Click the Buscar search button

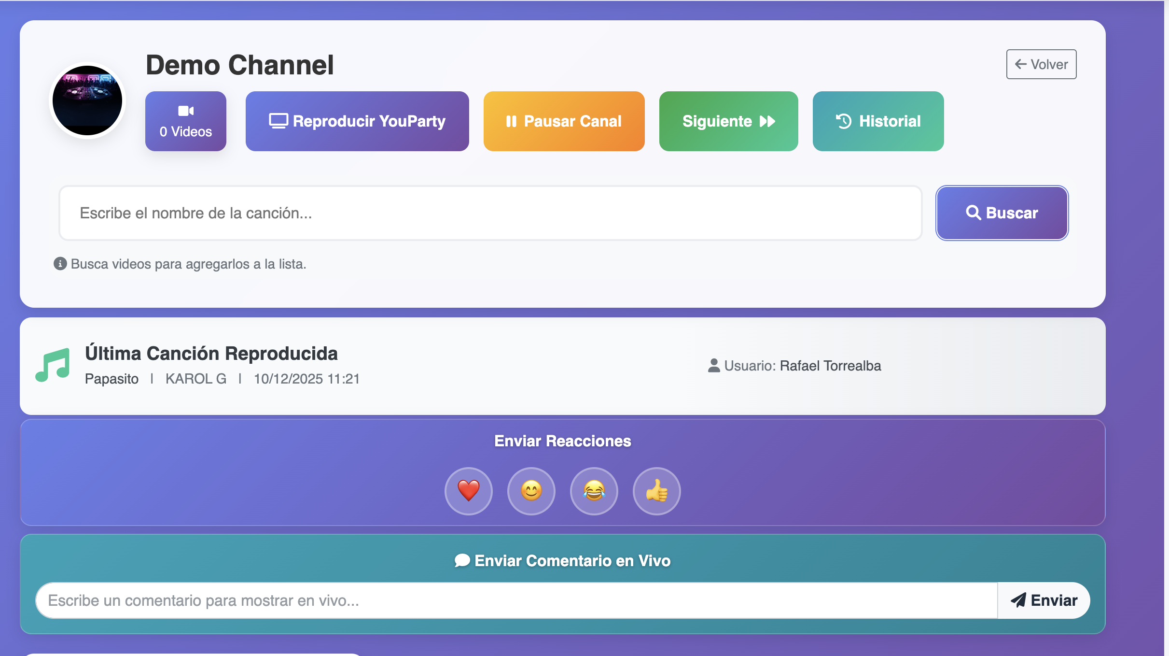(1002, 213)
